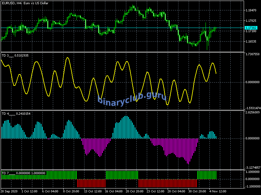Click the 4 Nov 12:00 time label
261x195 pixels.
[x=218, y=191]
